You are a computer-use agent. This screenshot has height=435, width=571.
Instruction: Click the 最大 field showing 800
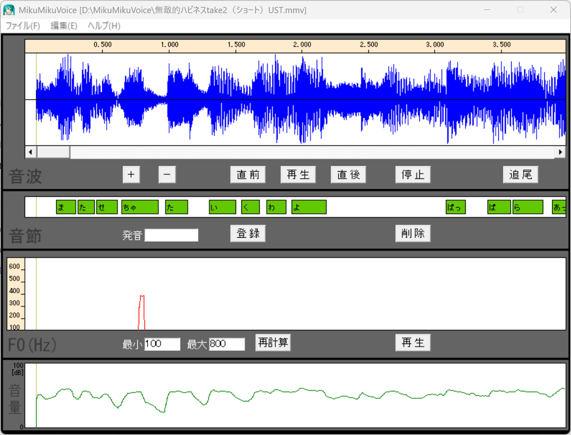(x=227, y=344)
